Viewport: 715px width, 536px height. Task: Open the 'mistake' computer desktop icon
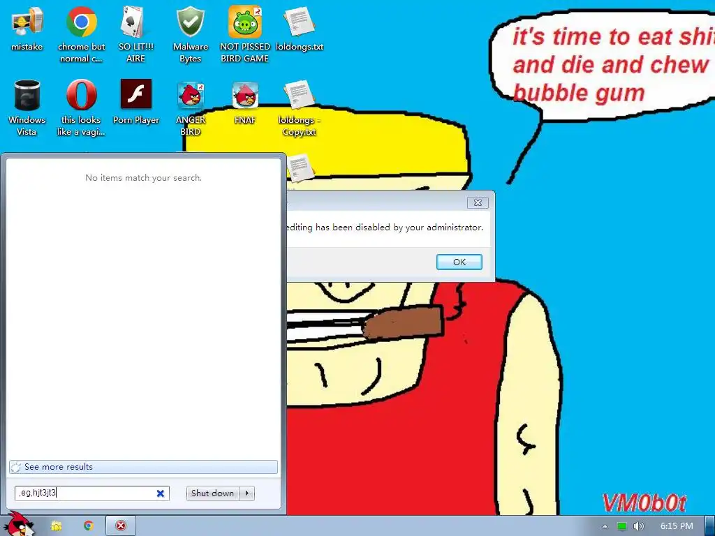27,29
